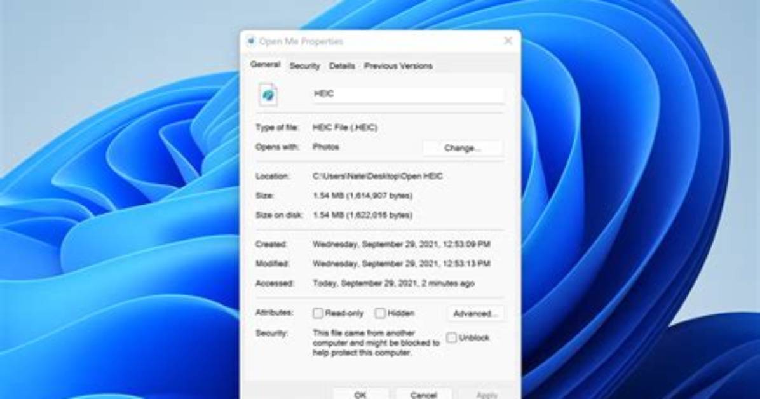The image size is (760, 399).
Task: Click the 'Security:' label
Action: 271,333
